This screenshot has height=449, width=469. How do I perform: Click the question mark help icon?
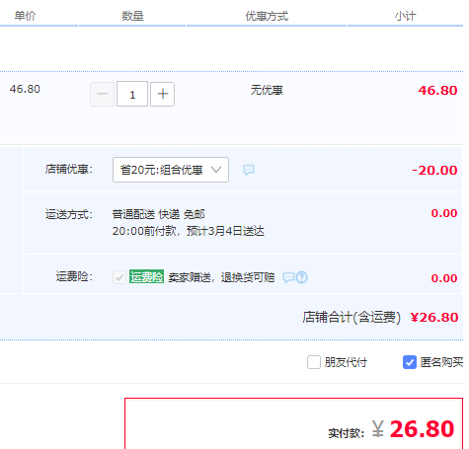[302, 277]
